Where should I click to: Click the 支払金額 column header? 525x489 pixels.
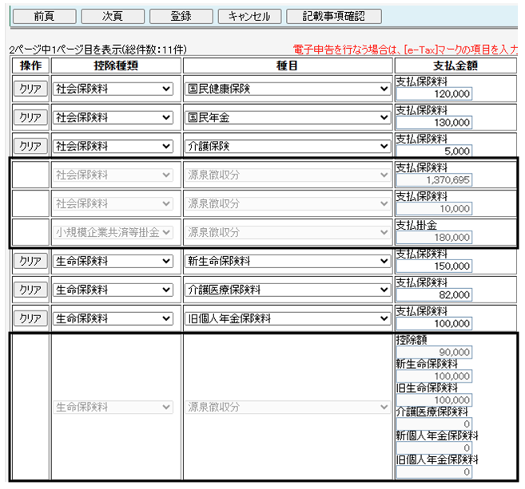coord(455,66)
